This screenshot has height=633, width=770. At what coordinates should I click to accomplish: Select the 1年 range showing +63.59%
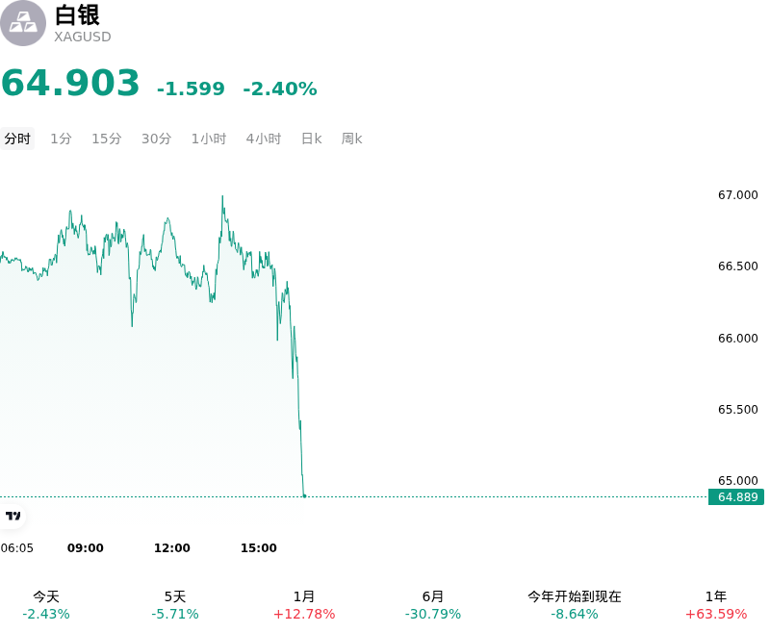tap(716, 605)
